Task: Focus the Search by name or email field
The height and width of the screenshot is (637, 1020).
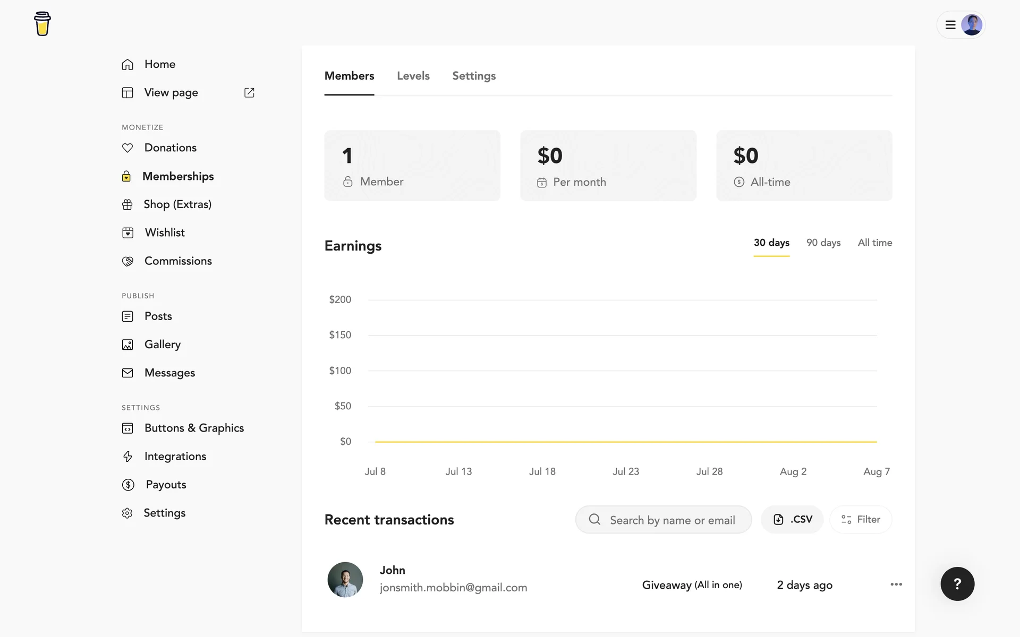Action: point(672,520)
